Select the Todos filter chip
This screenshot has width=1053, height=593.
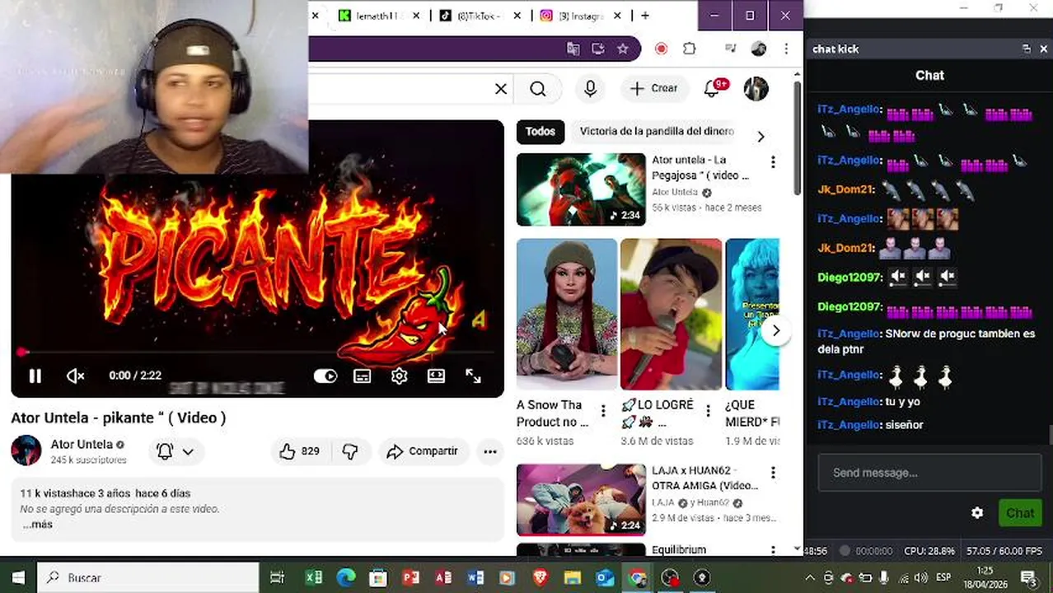pos(541,131)
